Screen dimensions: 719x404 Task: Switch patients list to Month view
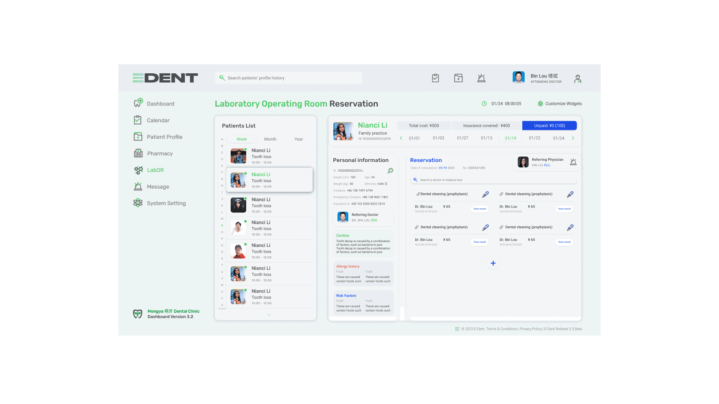[270, 139]
